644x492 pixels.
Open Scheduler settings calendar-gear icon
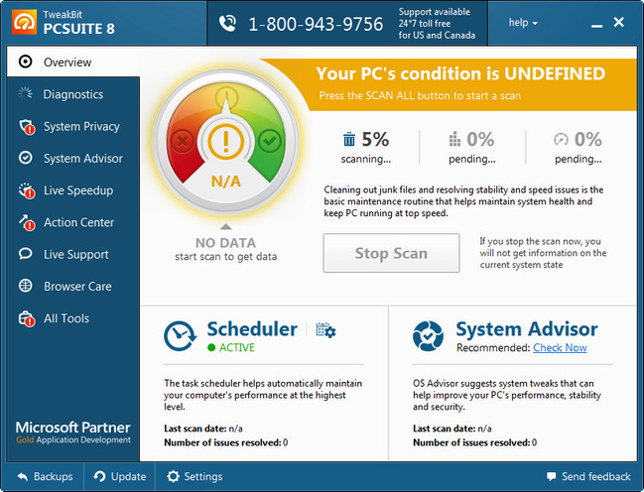pos(325,330)
